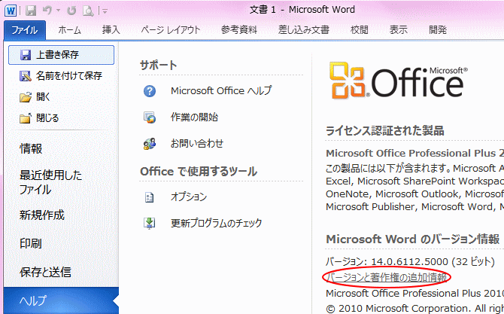Click the folder icon beside 閉じる
Image resolution: width=504 pixels, height=314 pixels.
coord(26,118)
